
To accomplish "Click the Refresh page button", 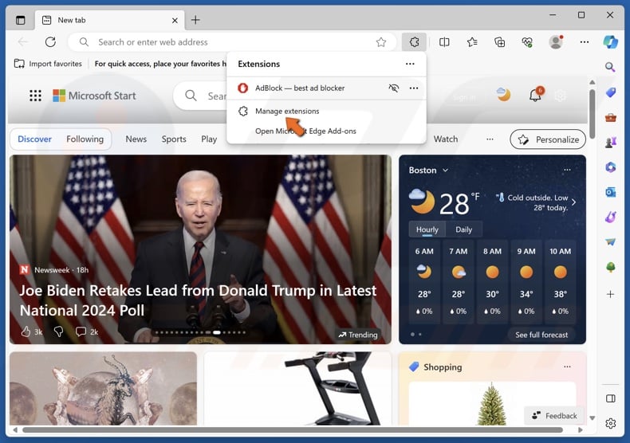I will (x=50, y=41).
